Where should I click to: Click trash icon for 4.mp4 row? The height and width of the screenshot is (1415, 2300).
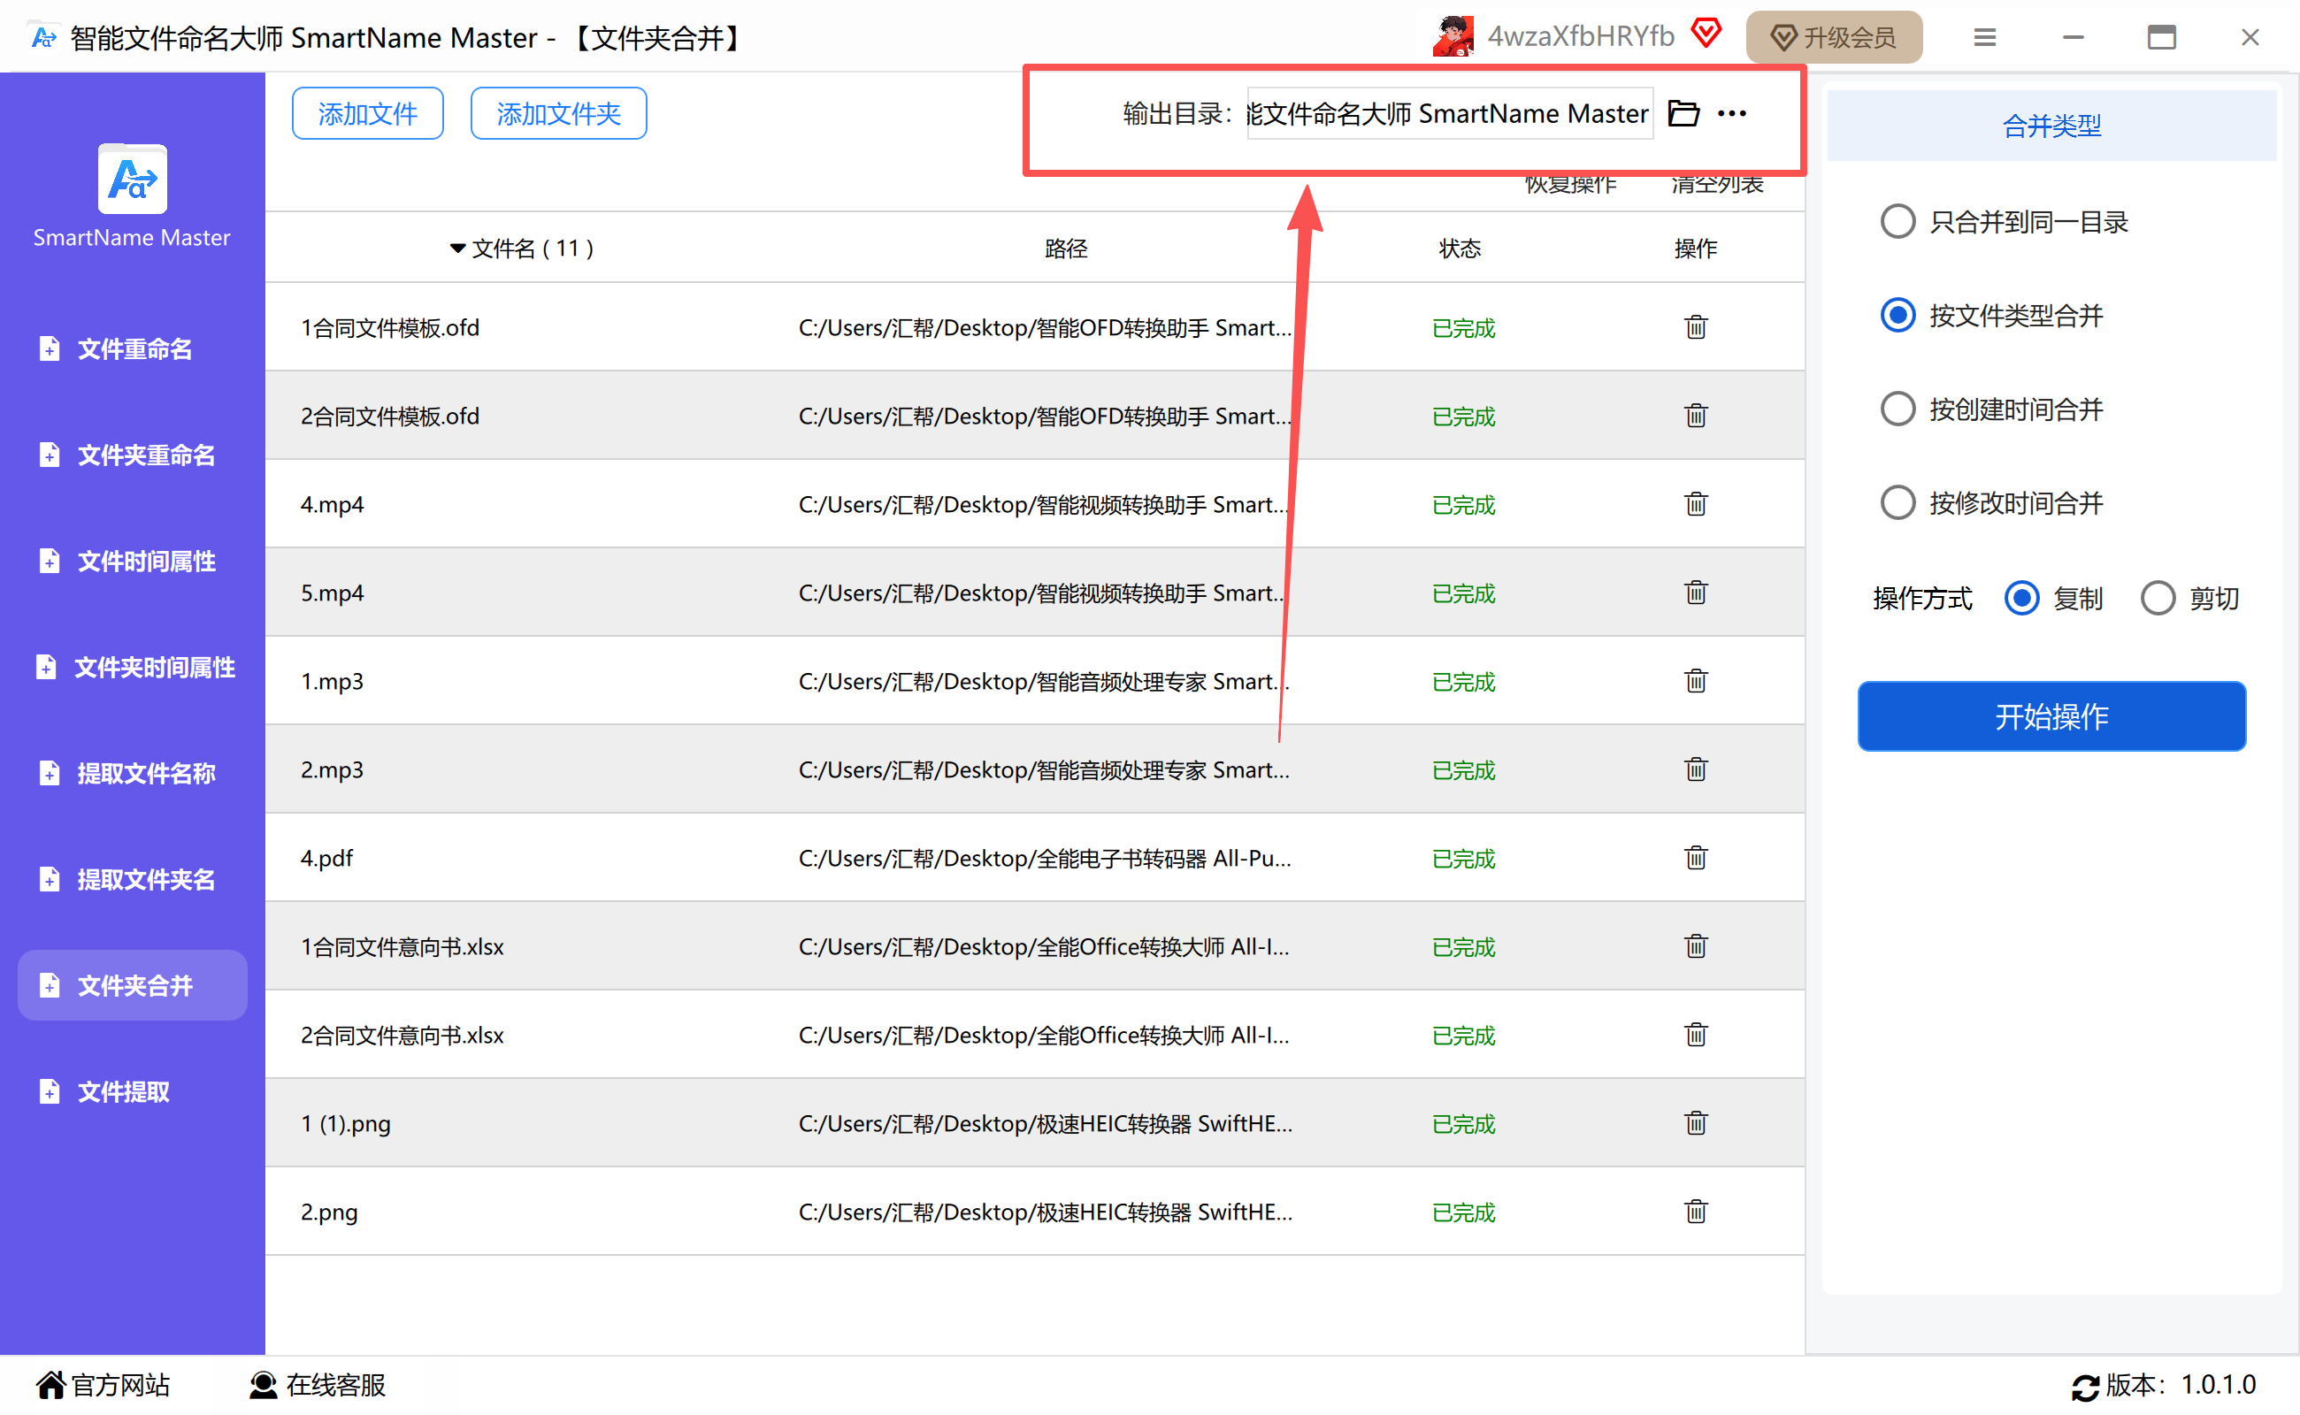1695,504
